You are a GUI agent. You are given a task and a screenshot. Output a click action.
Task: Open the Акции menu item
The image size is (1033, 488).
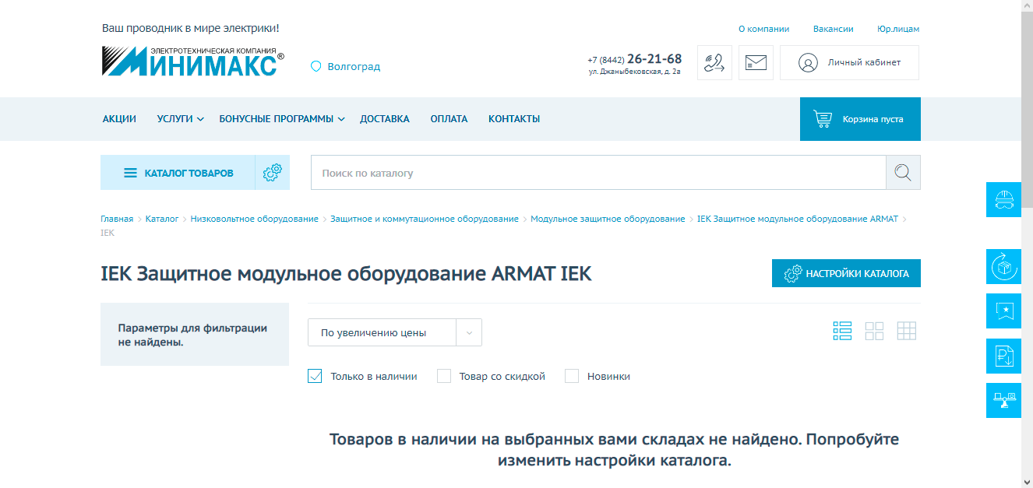(x=119, y=119)
